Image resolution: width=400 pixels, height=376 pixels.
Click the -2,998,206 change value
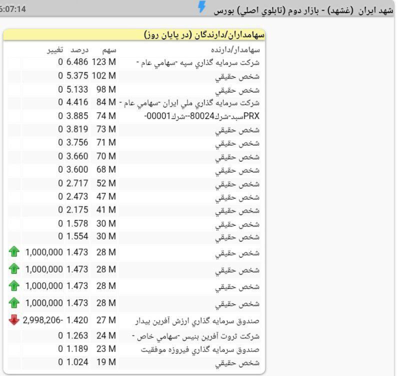point(42,320)
